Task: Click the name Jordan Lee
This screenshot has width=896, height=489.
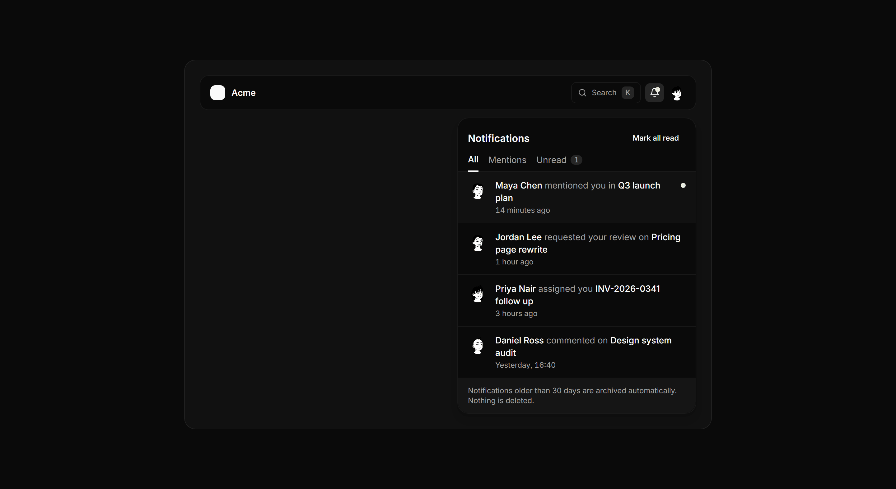Action: click(x=518, y=237)
